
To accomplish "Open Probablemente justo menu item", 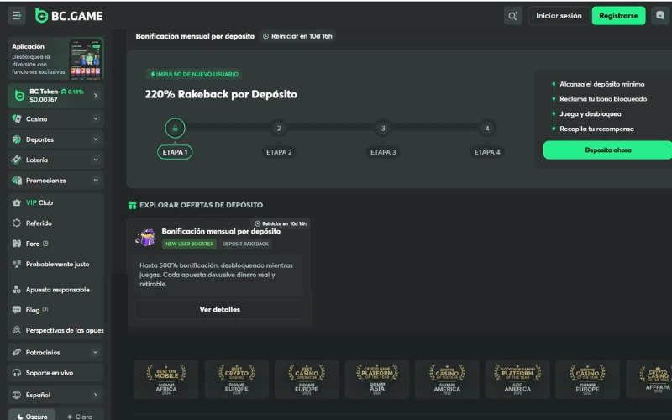I will pos(55,264).
